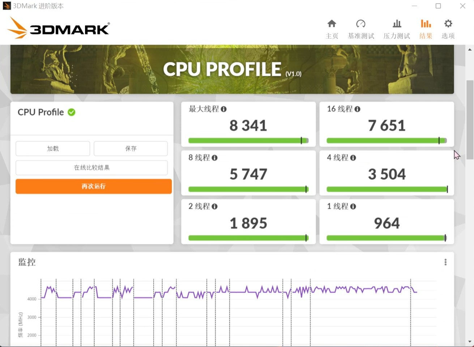Open the 主页 home tab
The image size is (474, 347).
(332, 29)
